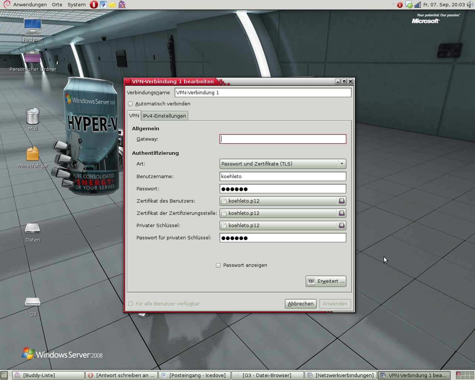Expand the Art authentication type dropdown
This screenshot has height=380, width=475.
(282, 164)
